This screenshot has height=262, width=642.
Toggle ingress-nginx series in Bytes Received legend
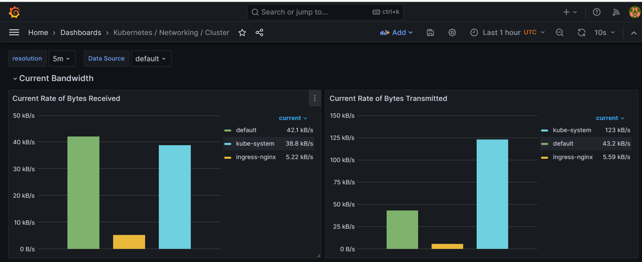click(256, 157)
